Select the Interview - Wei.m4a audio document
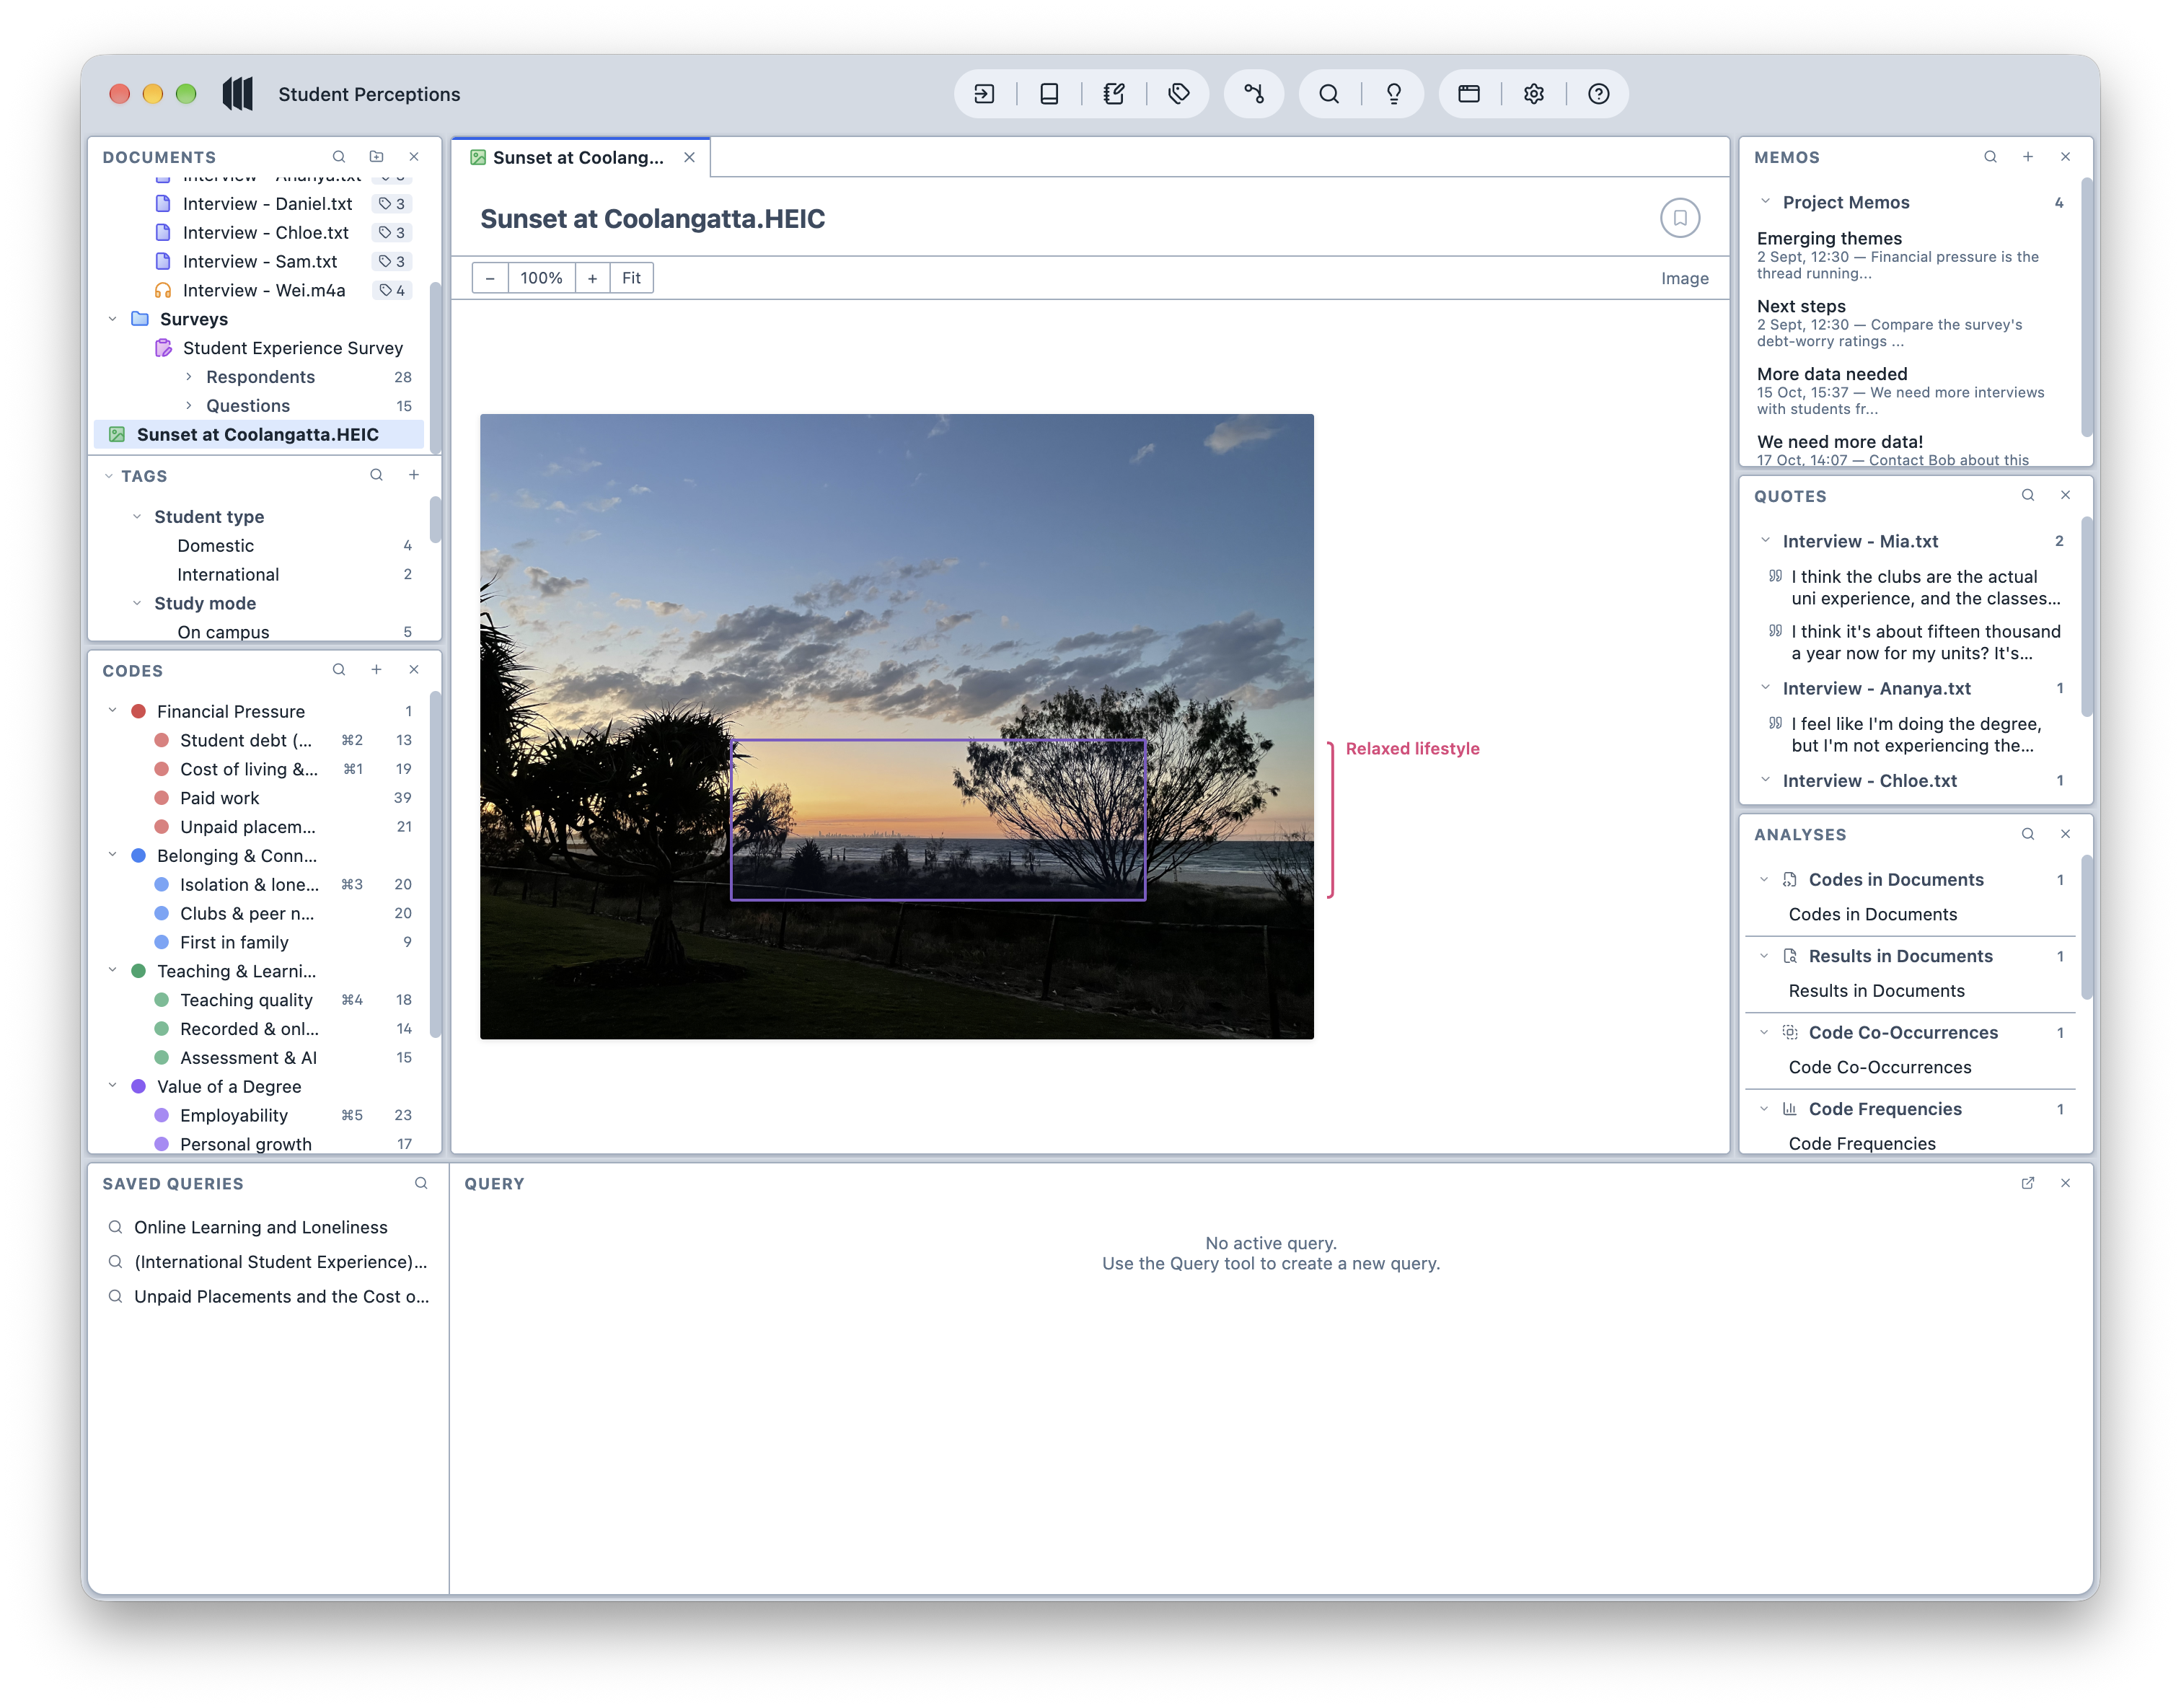Image resolution: width=2181 pixels, height=1708 pixels. (264, 290)
